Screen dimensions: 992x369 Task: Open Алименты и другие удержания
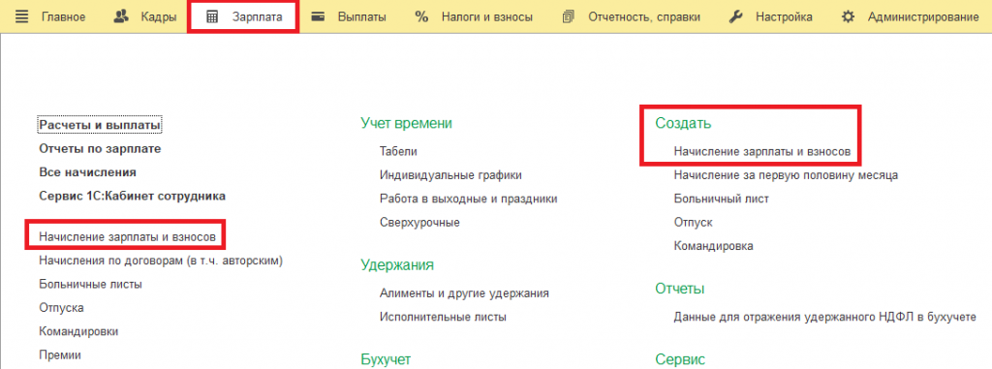pos(464,293)
